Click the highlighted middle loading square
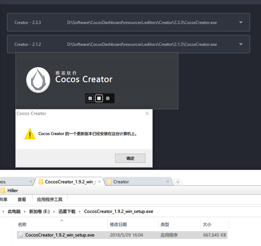This screenshot has height=246, width=261. (x=99, y=98)
